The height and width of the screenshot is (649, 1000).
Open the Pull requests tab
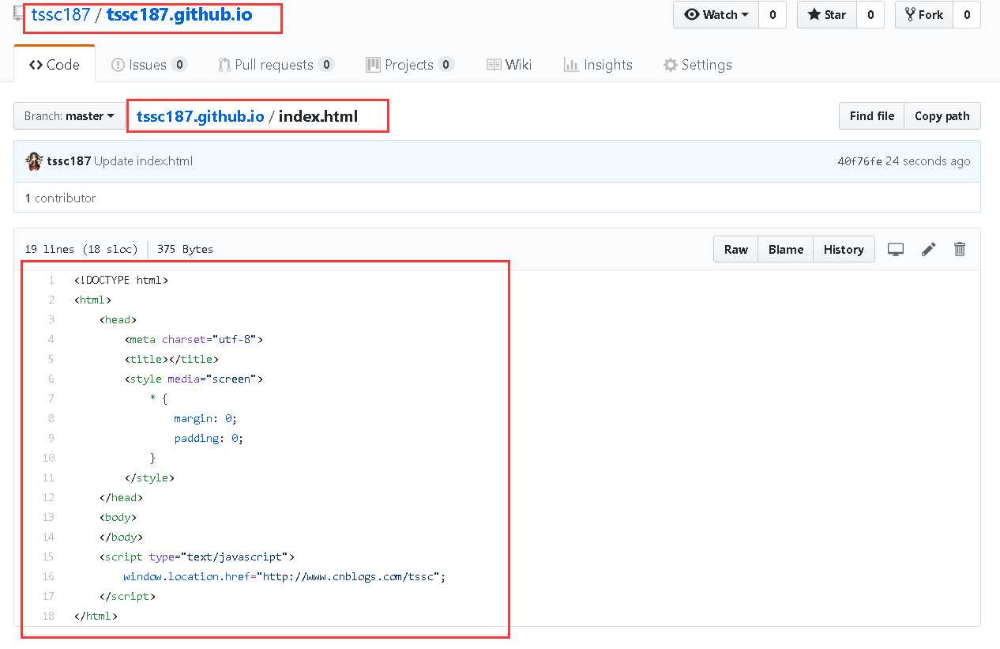click(276, 65)
